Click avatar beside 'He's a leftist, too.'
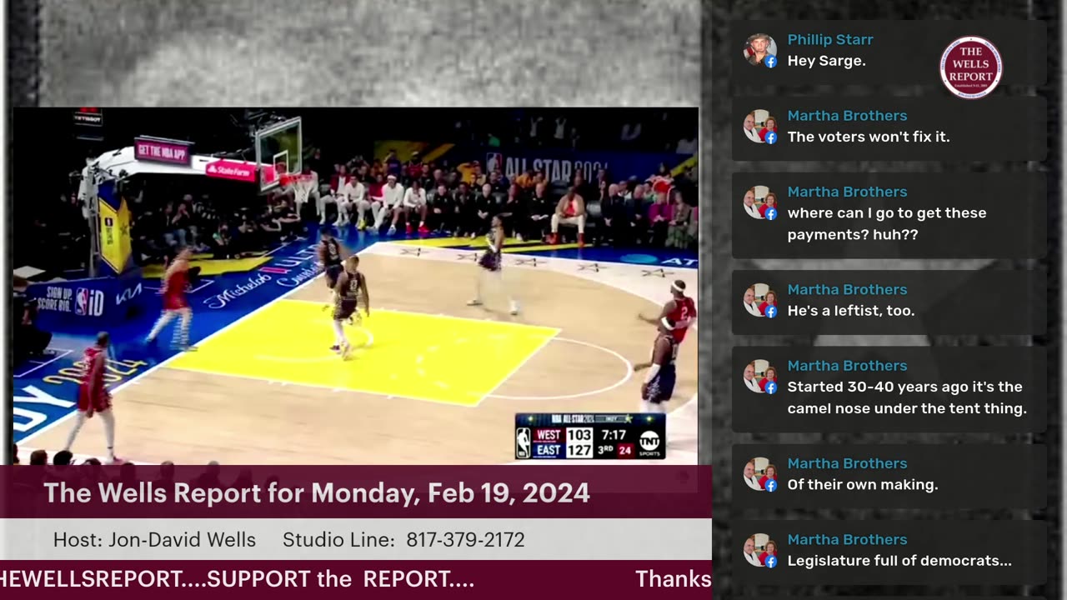Viewport: 1067px width, 600px height. pyautogui.click(x=760, y=300)
